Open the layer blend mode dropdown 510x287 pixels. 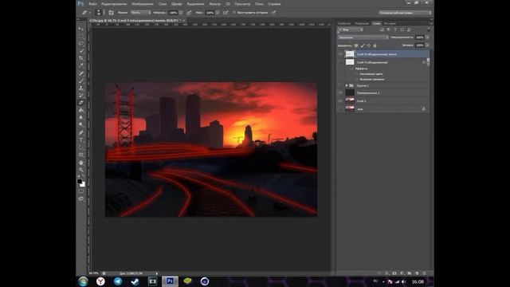pos(363,37)
